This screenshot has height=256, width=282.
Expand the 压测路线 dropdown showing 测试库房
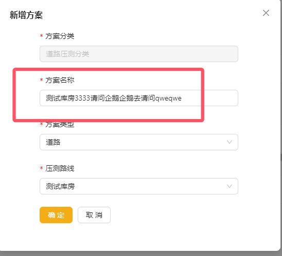pos(139,186)
